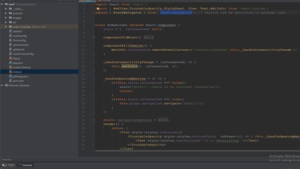Click 'StackNavigator' in the import line

pos(127,13)
